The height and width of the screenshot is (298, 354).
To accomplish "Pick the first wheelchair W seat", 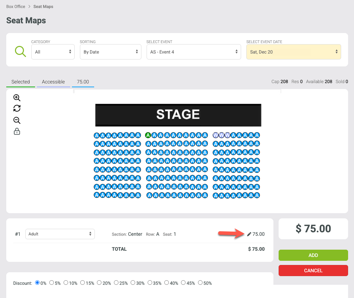I will click(x=216, y=135).
